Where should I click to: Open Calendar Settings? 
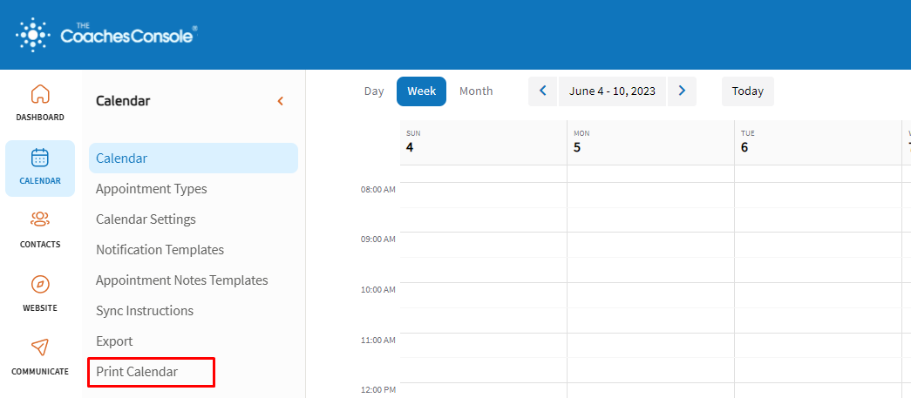(146, 219)
